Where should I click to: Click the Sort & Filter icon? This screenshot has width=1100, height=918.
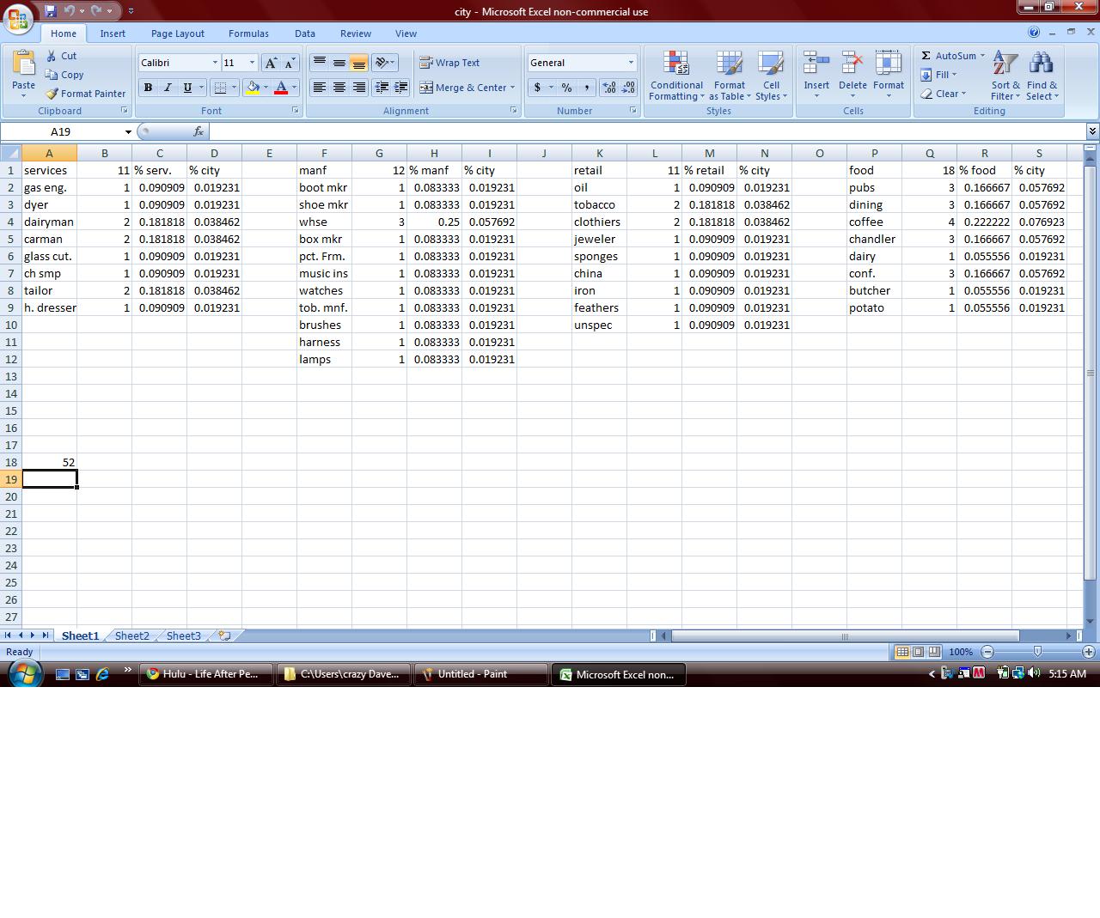pos(1005,64)
